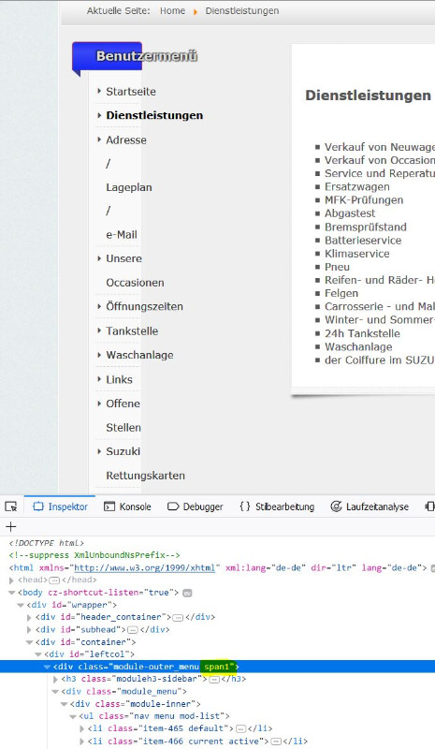
Task: Open the w3.org xhtml namespace link
Action: point(145,568)
